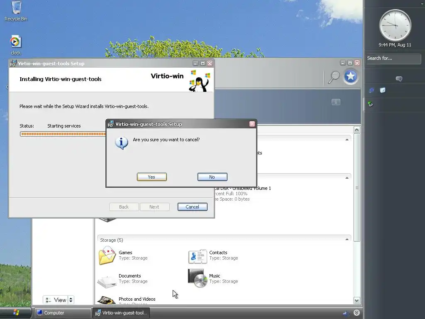Collapse the topmost group in Computer window
Image resolution: width=425 pixels, height=319 pixels.
347,140
